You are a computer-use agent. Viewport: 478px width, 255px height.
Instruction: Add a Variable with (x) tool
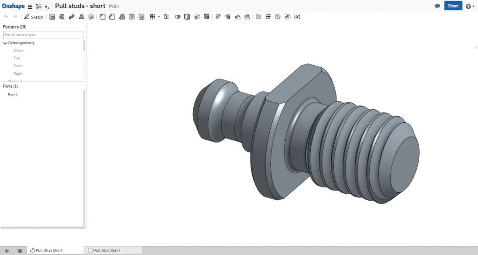pyautogui.click(x=297, y=17)
